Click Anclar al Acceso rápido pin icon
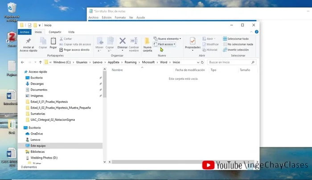Screen dimensions: 312x180 (x=28, y=41)
